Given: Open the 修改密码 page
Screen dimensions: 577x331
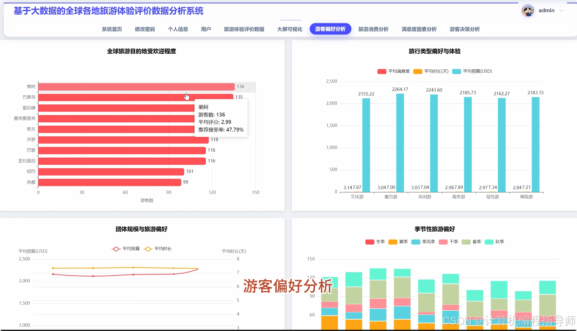Looking at the screenshot, I should point(144,29).
